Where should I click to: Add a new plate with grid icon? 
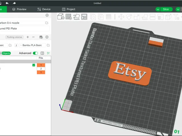[69, 17]
